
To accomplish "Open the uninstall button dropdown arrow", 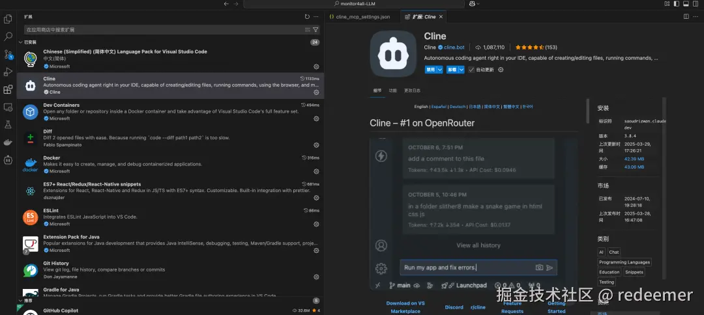I will tap(461, 70).
